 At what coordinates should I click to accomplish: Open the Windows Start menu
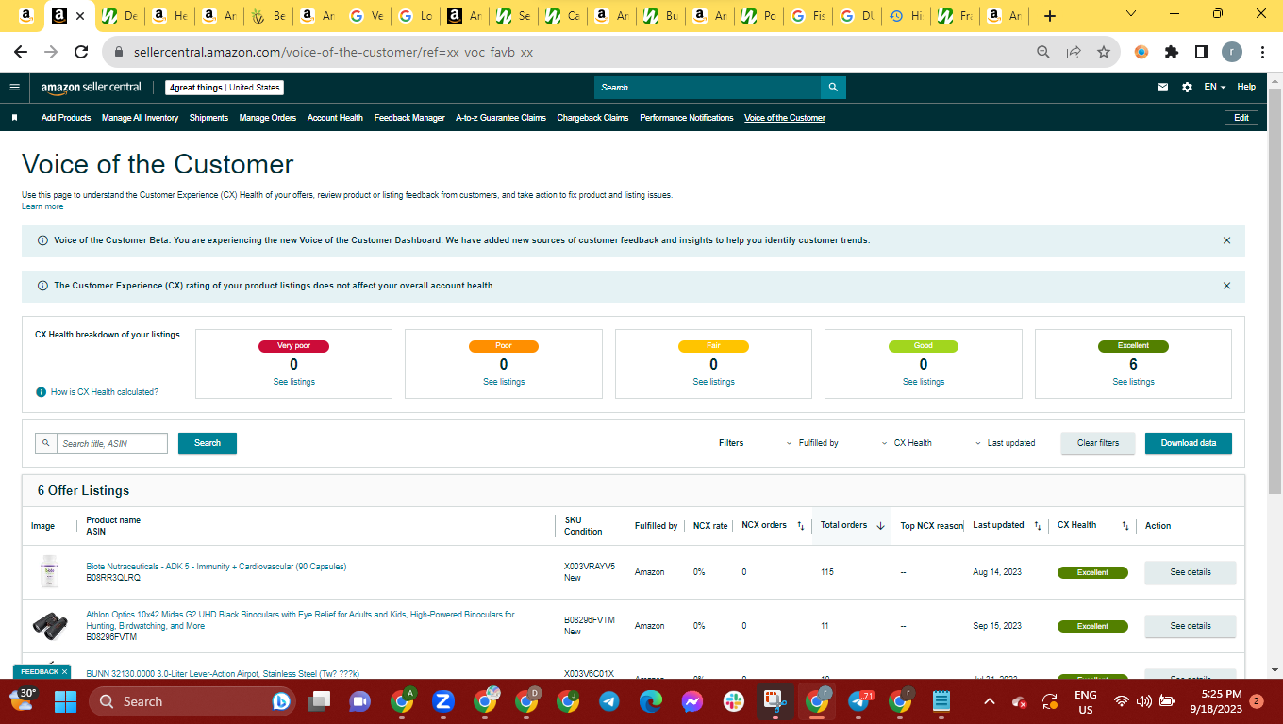(65, 701)
